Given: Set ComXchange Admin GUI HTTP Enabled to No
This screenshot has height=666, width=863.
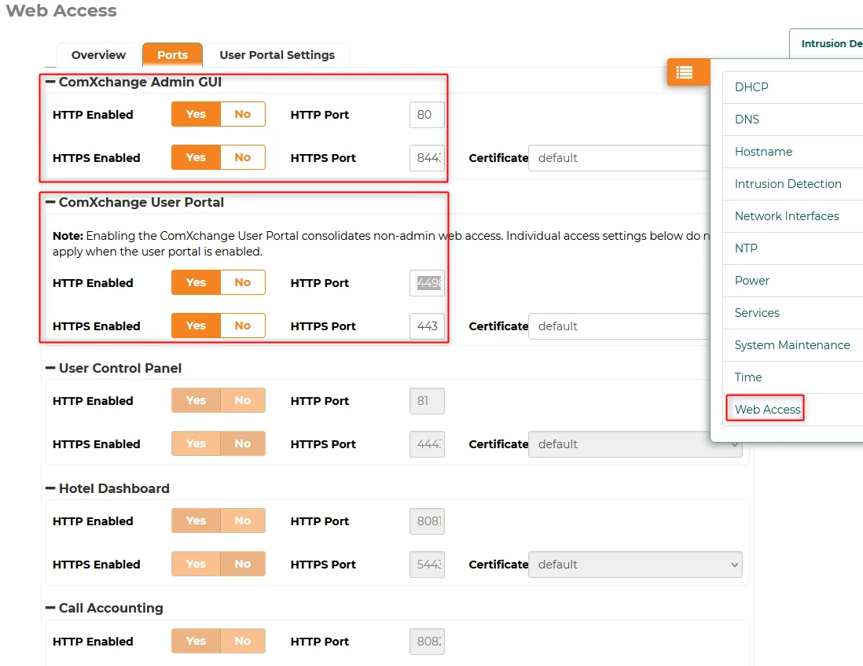Looking at the screenshot, I should coord(243,114).
